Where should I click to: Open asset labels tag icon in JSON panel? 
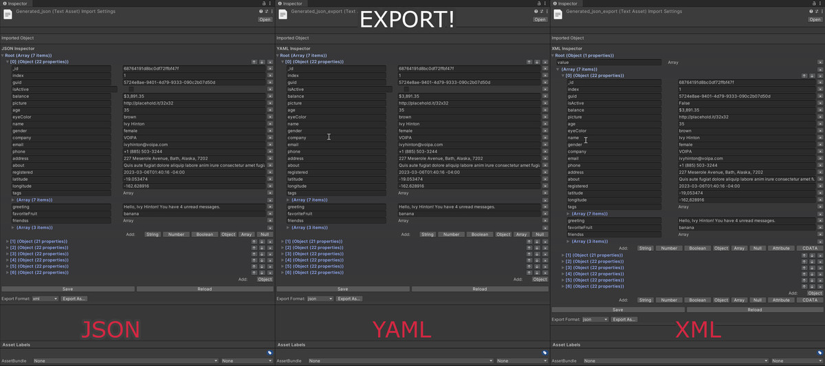(x=269, y=353)
